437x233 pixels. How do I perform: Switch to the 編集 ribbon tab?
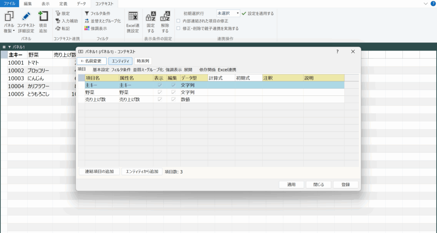coord(28,4)
